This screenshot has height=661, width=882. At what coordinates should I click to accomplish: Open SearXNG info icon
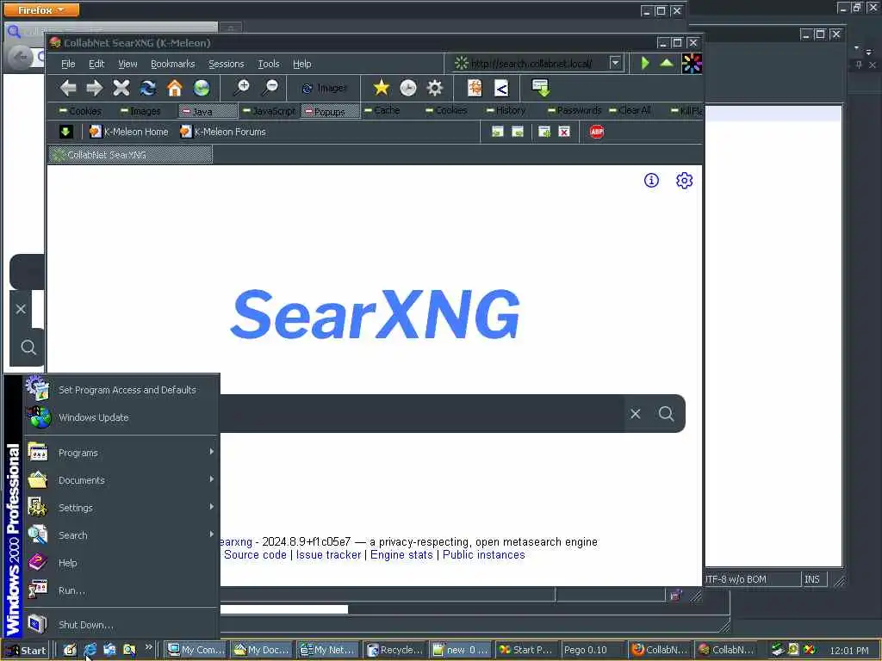click(x=651, y=181)
